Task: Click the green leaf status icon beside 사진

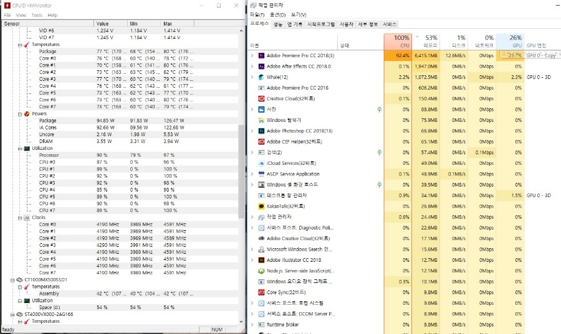Action: pyautogui.click(x=379, y=109)
